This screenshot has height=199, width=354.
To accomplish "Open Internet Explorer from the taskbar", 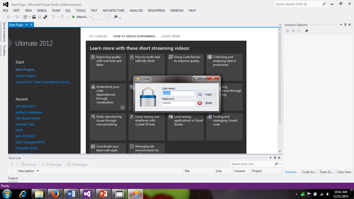I will pyautogui.click(x=23, y=194).
